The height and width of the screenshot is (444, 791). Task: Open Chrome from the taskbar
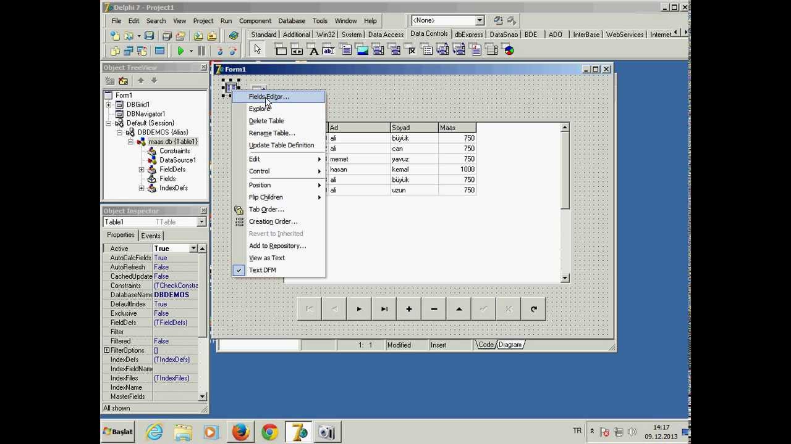[269, 432]
